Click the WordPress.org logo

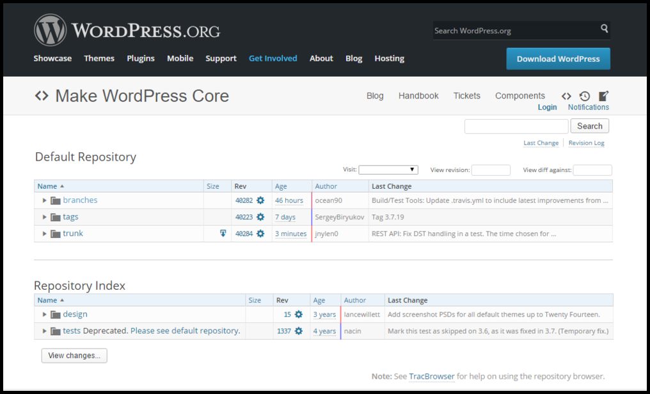point(127,30)
